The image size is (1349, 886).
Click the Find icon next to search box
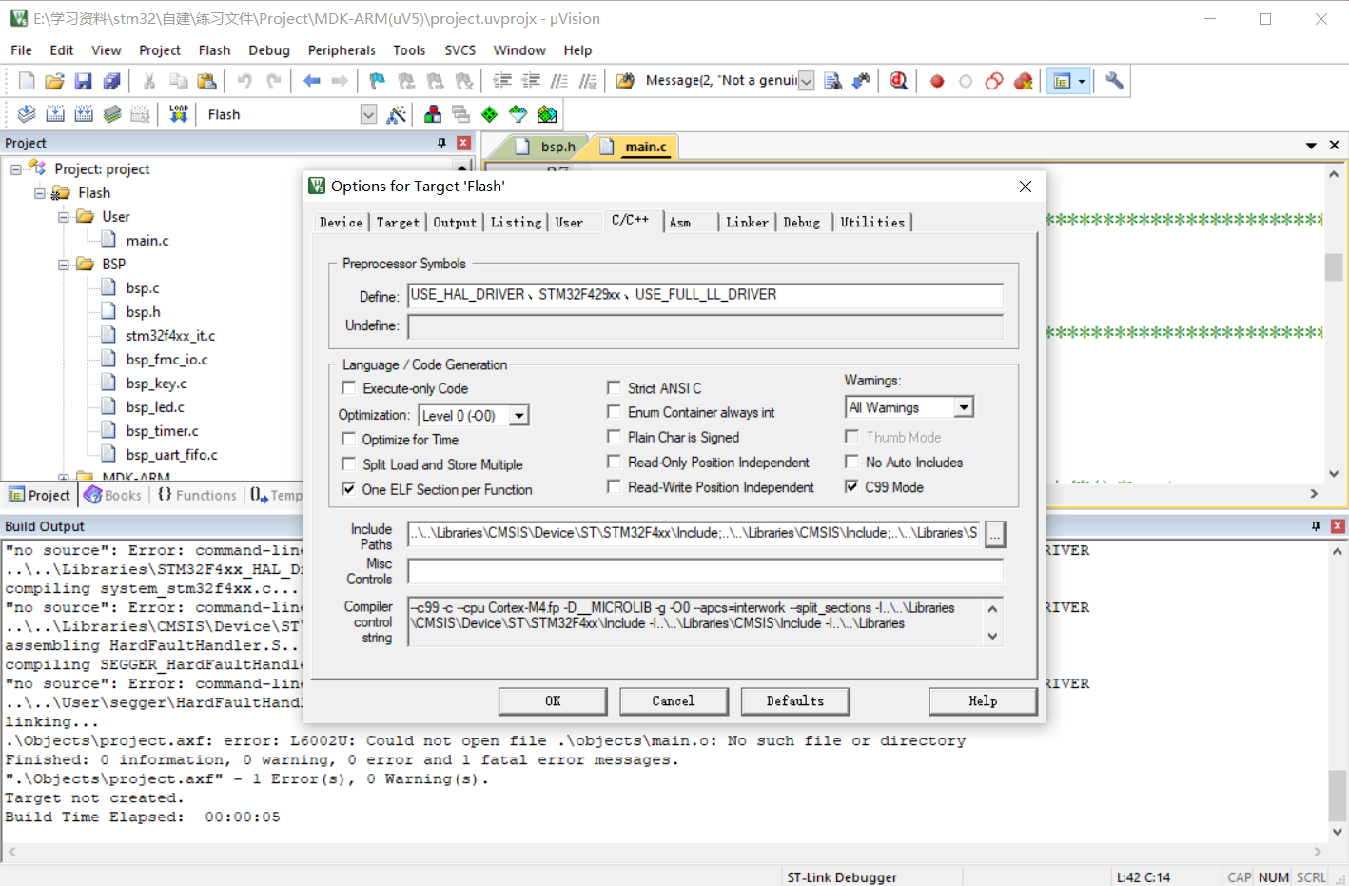click(x=832, y=81)
